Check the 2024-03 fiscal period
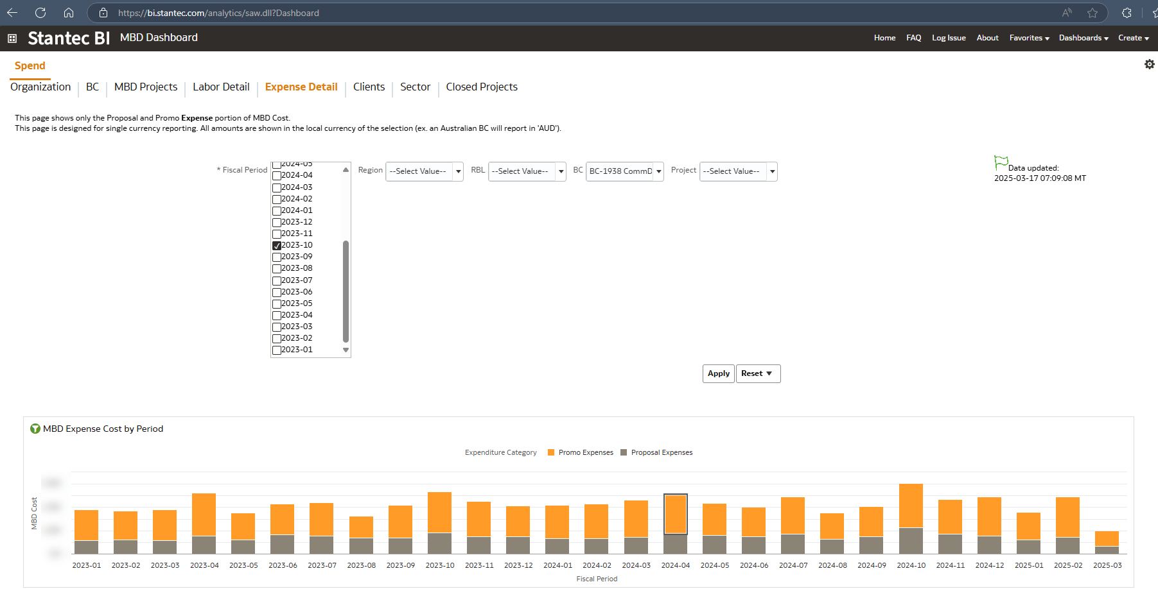Screen dimensions: 1158x589 [277, 188]
